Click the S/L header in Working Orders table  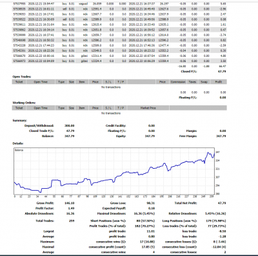pos(108,108)
